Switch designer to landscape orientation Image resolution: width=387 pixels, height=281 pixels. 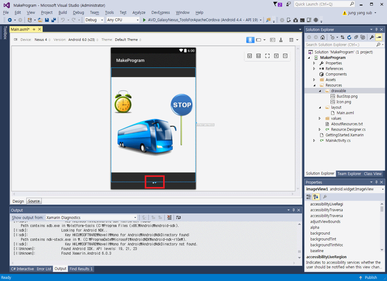coord(259,40)
